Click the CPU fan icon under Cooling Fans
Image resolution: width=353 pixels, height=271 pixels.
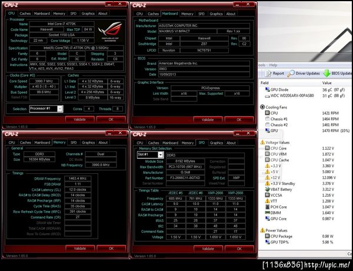[268, 113]
